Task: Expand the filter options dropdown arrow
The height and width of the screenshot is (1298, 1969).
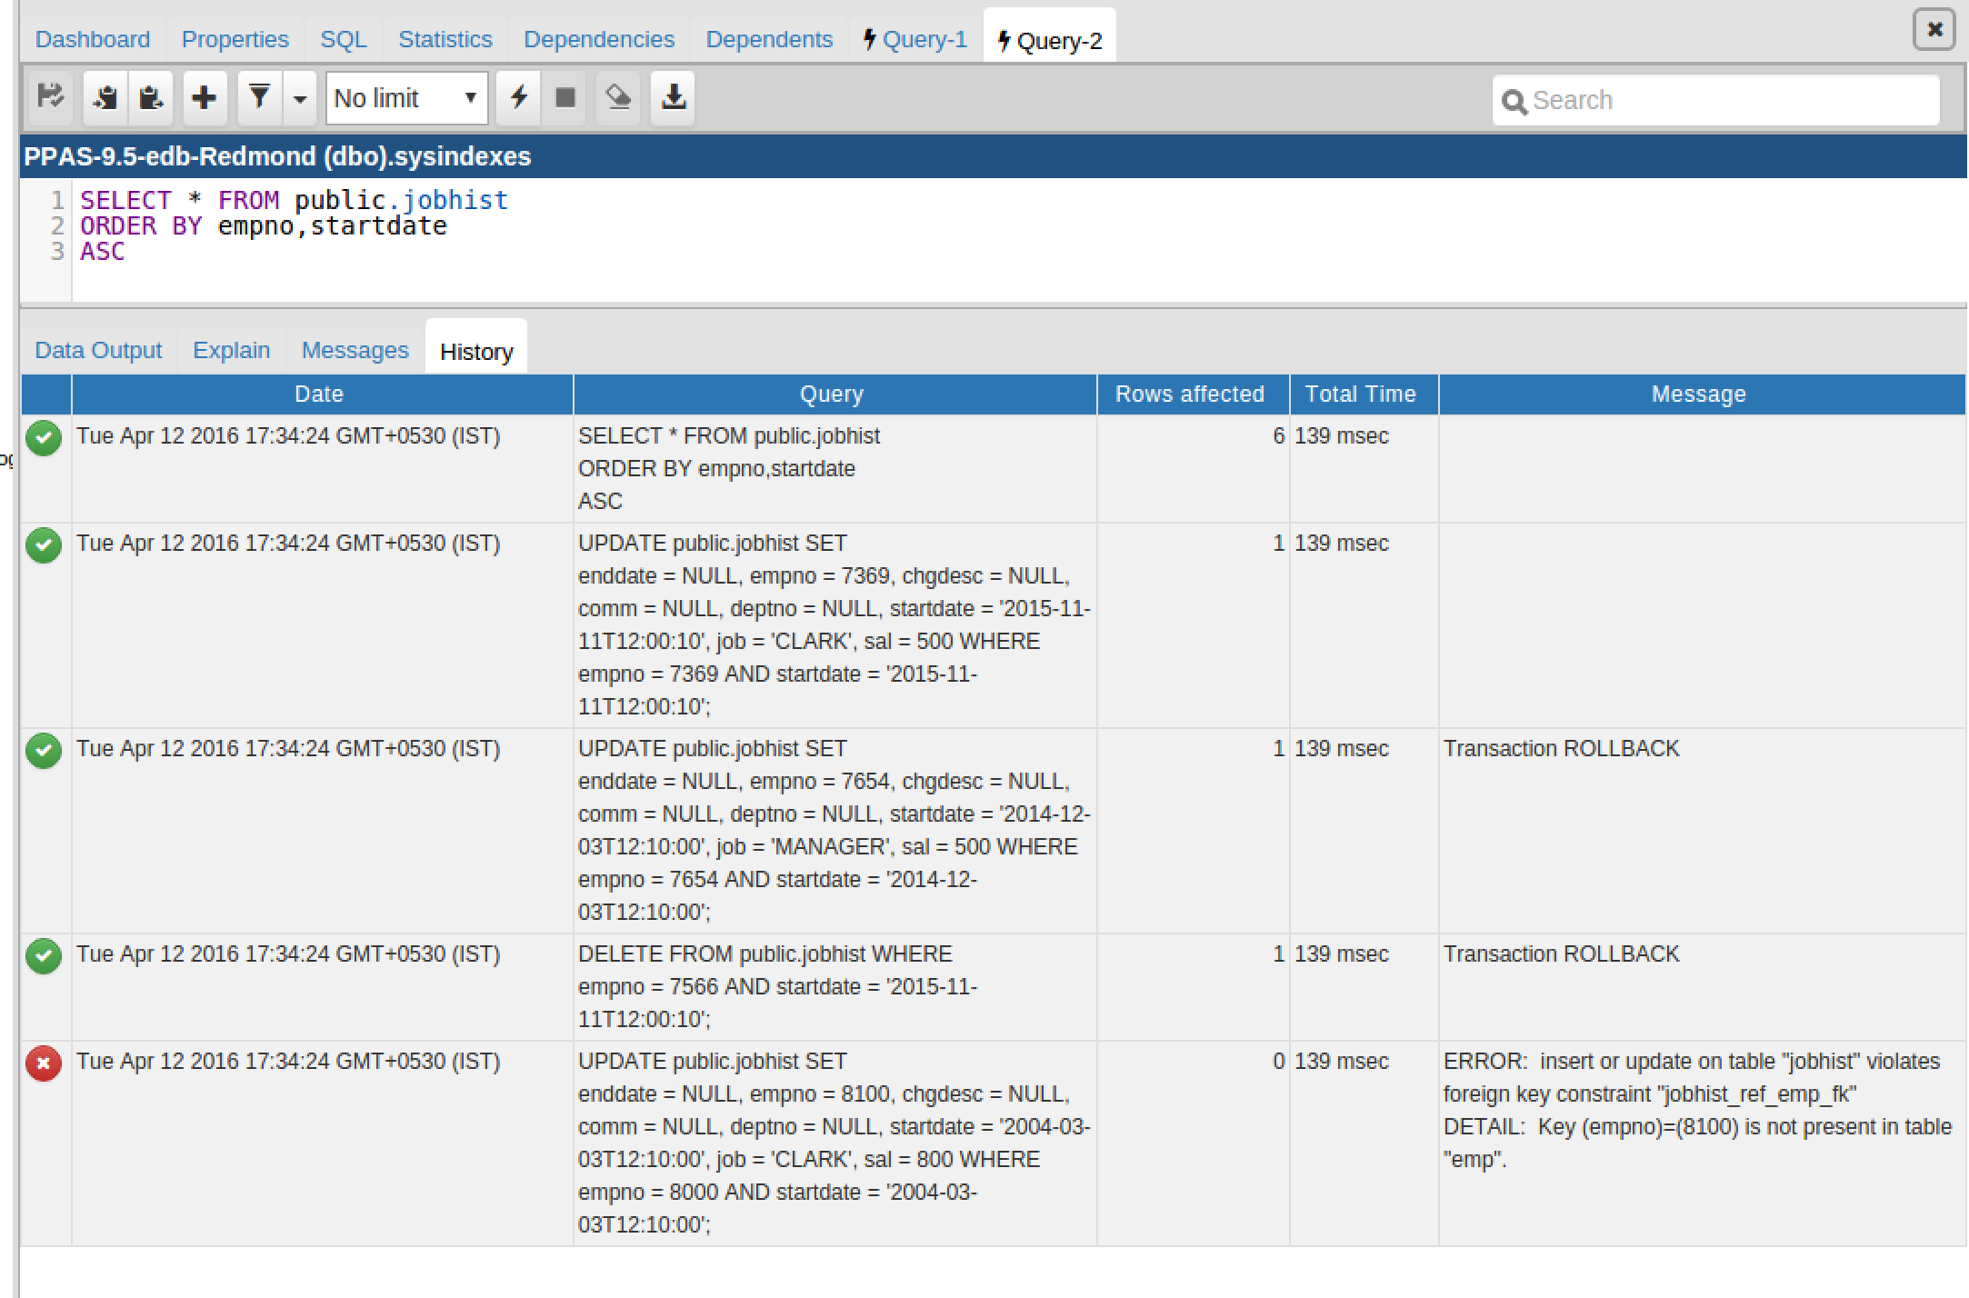Action: (300, 98)
